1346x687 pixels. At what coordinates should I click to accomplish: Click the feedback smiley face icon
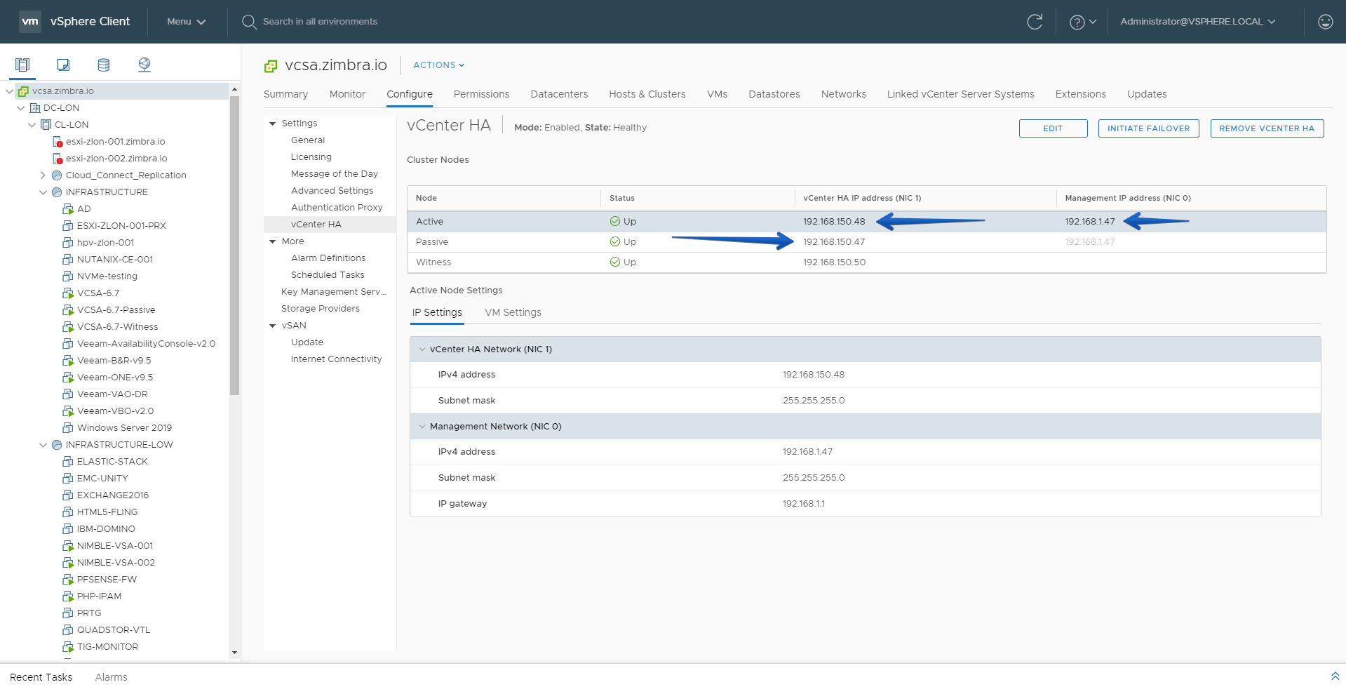(x=1325, y=22)
